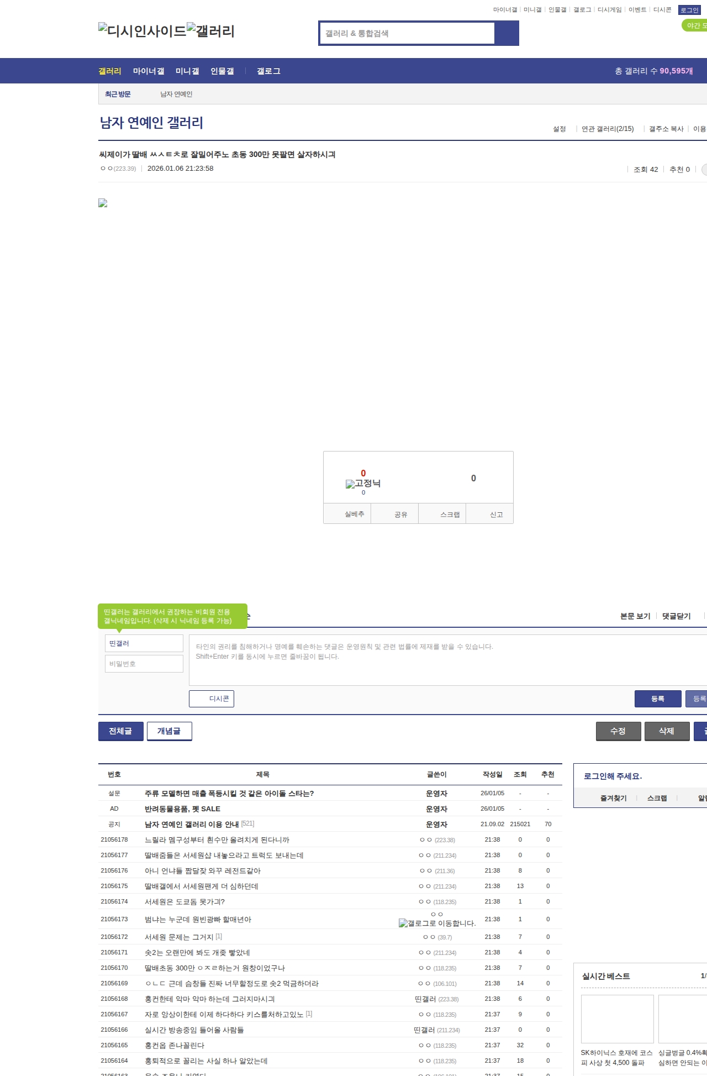
Task: Open 디시콘 in the top links
Action: click(662, 10)
